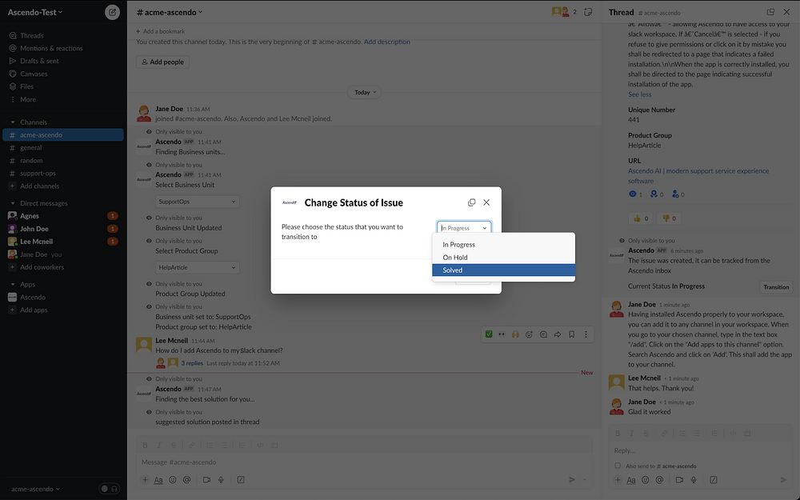The height and width of the screenshot is (500, 800).
Task: Collapse the Direct messages section
Action: (x=13, y=203)
